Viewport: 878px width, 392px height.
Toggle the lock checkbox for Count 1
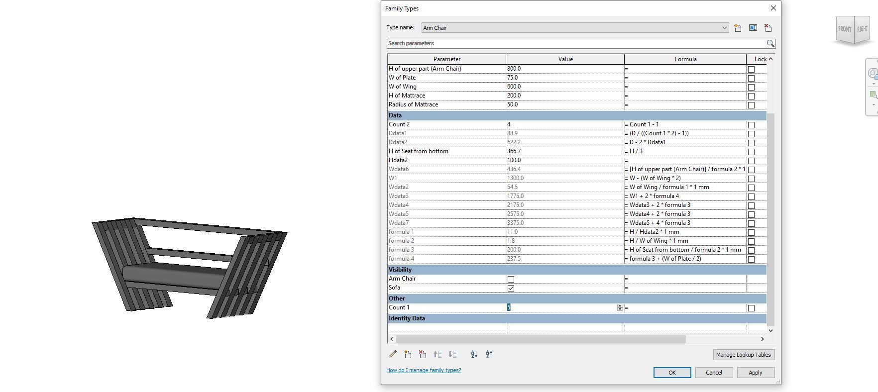(751, 308)
